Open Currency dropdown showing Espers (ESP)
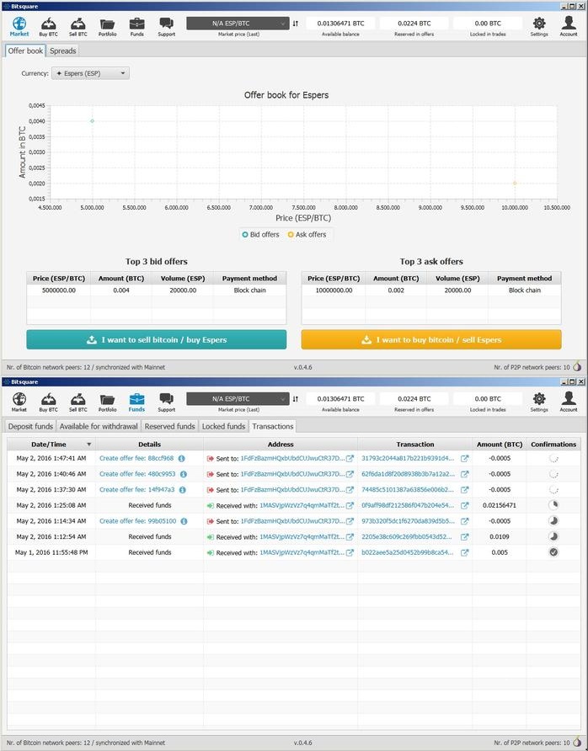588x751 pixels. 90,73
